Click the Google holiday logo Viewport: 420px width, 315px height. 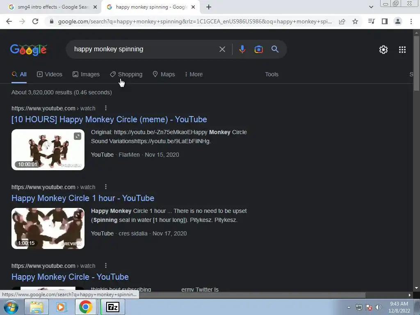click(29, 50)
